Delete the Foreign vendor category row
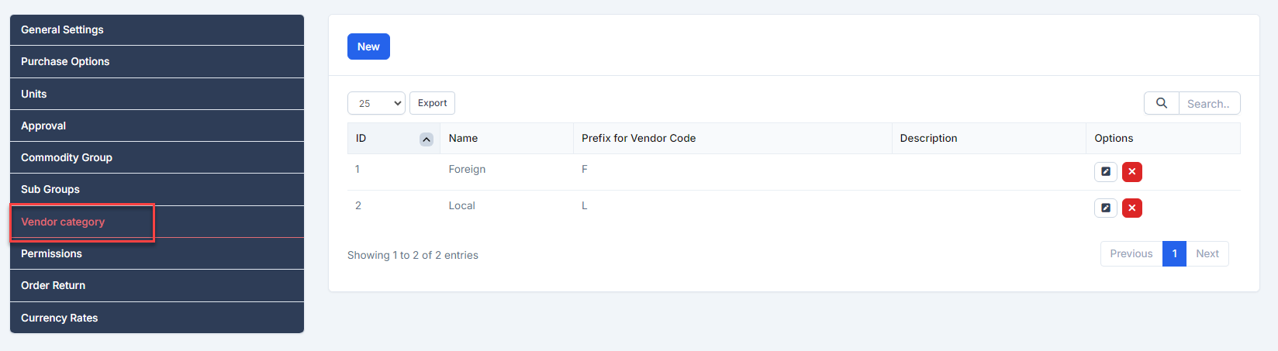Viewport: 1278px width, 351px height. [x=1131, y=172]
